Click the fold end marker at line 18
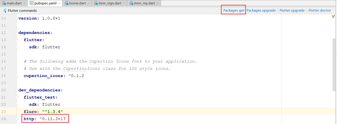Viewport: 337px width, 124px height. (x=16, y=76)
